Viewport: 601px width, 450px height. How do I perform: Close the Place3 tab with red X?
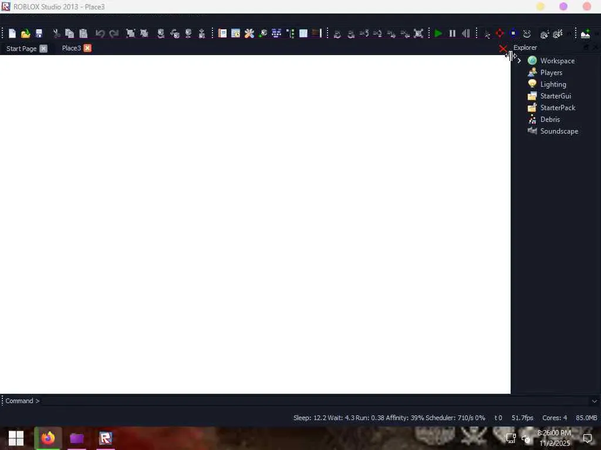coord(87,48)
